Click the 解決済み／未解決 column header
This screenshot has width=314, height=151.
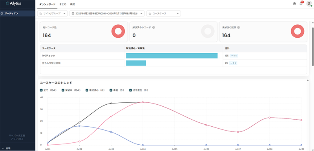(x=135, y=48)
